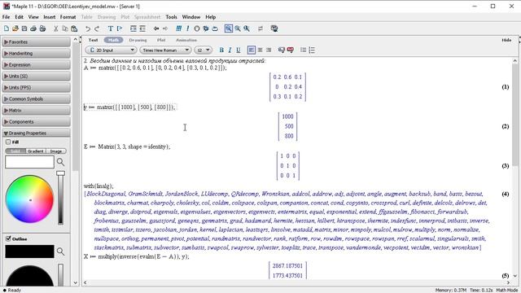Toggle italic formatting
This screenshot has height=293, width=521.
pyautogui.click(x=230, y=50)
